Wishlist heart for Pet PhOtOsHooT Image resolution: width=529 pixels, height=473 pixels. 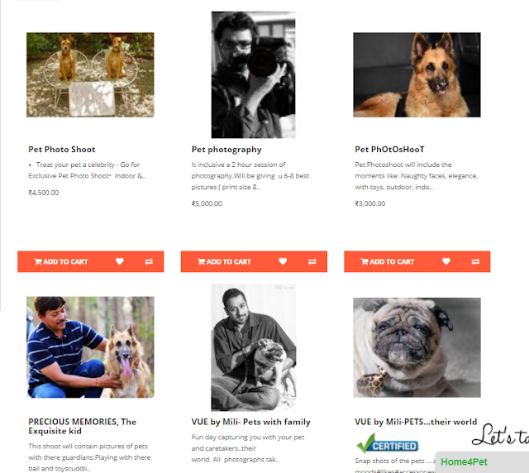[x=446, y=261]
